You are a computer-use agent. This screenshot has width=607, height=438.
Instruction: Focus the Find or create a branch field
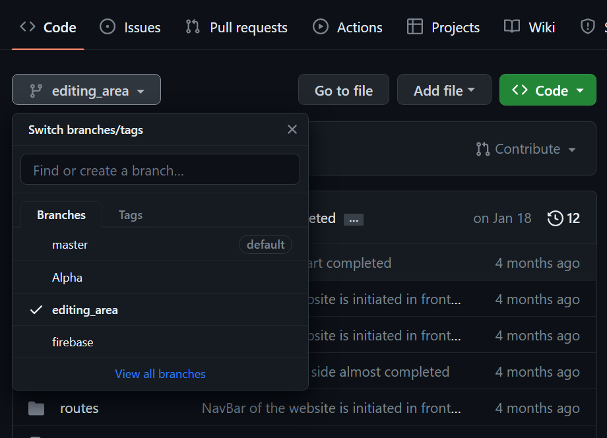tap(160, 170)
